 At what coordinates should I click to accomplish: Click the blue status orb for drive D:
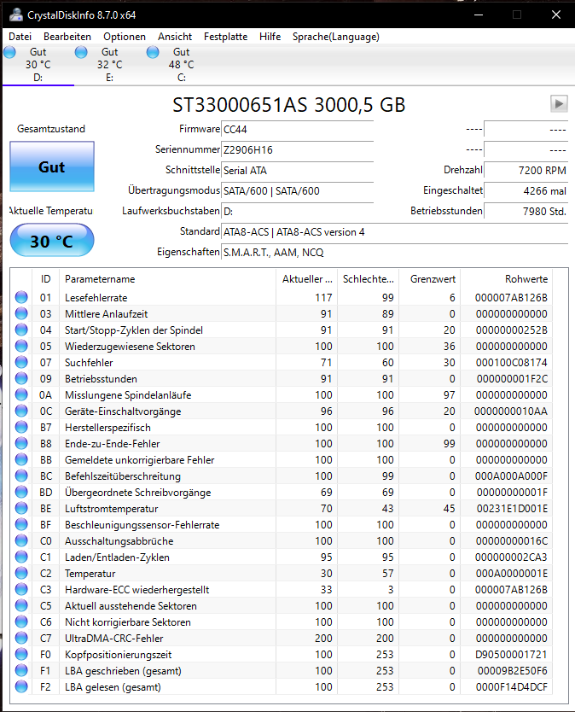coord(10,52)
